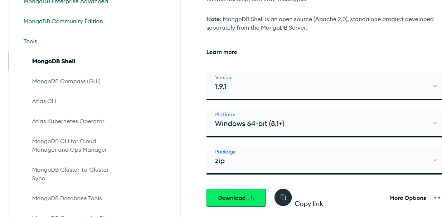This screenshot has width=442, height=217.
Task: Click the Copy link text
Action: click(x=309, y=204)
